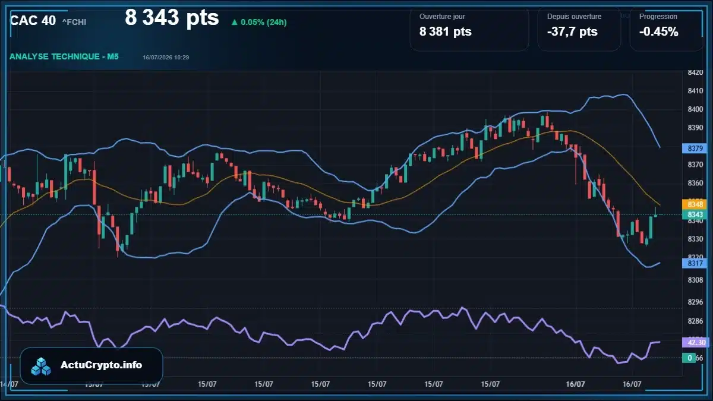Click the ^FCHI ticker symbol
This screenshot has height=401, width=713.
click(x=74, y=22)
